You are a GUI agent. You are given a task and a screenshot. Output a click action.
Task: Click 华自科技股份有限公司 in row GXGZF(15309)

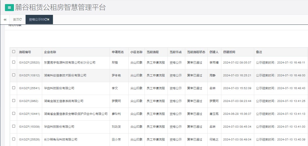click(59, 127)
